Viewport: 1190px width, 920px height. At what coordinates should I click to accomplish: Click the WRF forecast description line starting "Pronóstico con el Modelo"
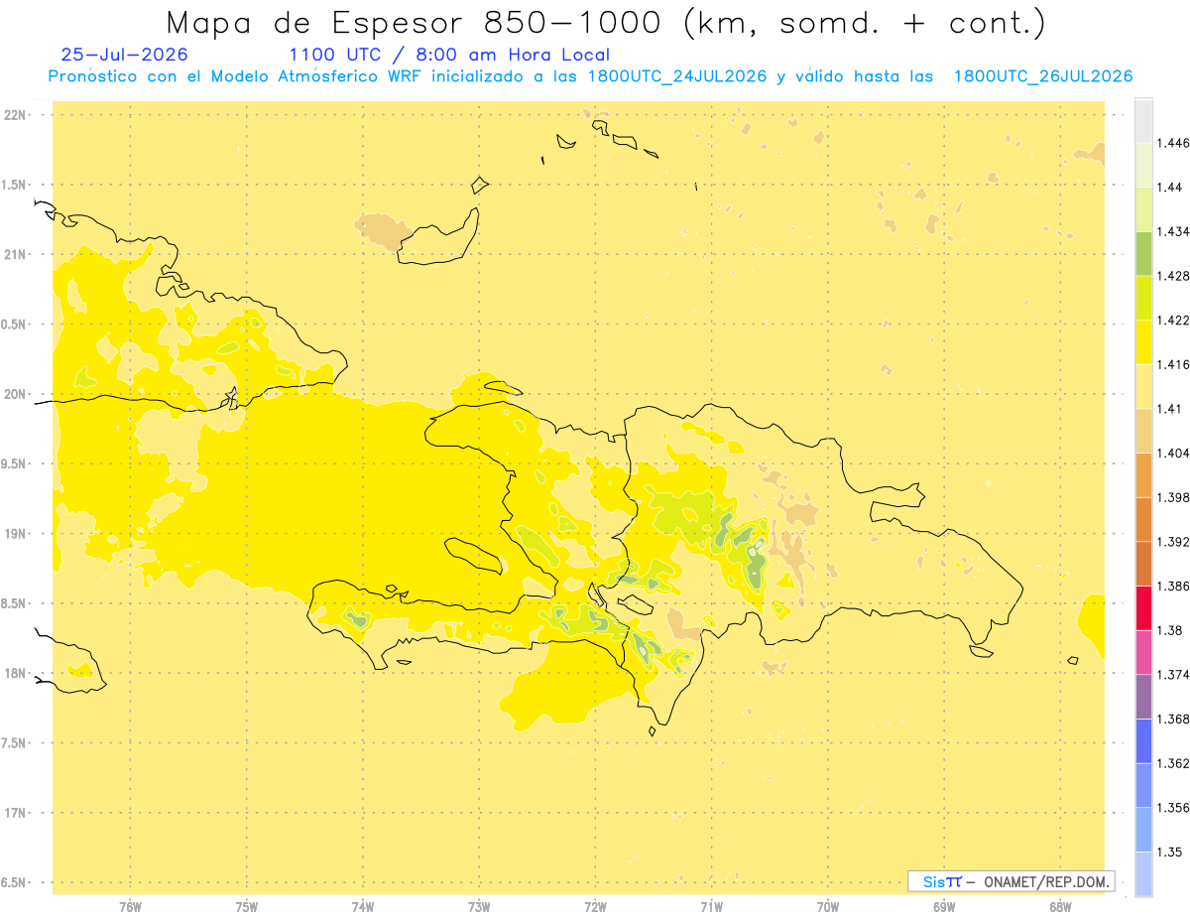pos(590,76)
